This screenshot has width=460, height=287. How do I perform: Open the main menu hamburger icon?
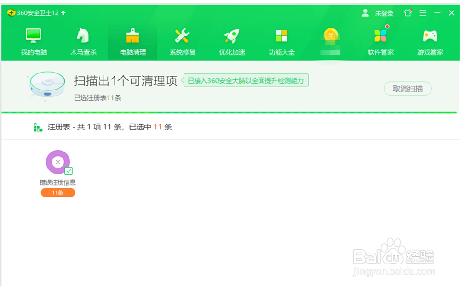[x=423, y=12]
